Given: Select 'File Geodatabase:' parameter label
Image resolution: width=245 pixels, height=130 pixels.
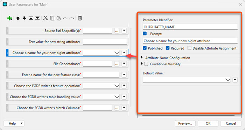Looking at the screenshot, I should (x=67, y=64).
